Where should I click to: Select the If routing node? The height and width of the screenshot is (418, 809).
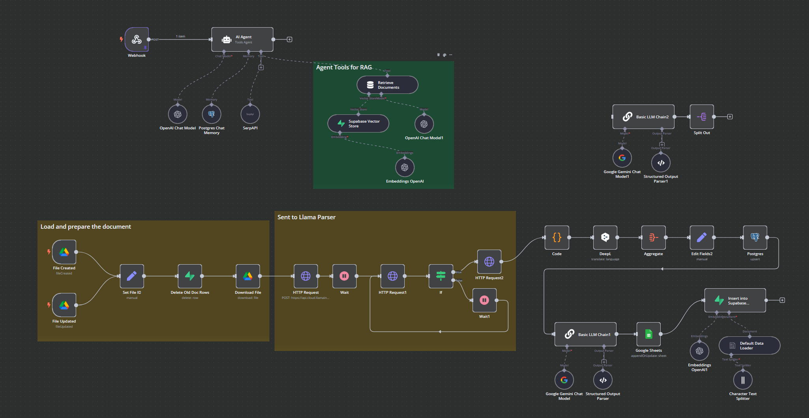[441, 276]
